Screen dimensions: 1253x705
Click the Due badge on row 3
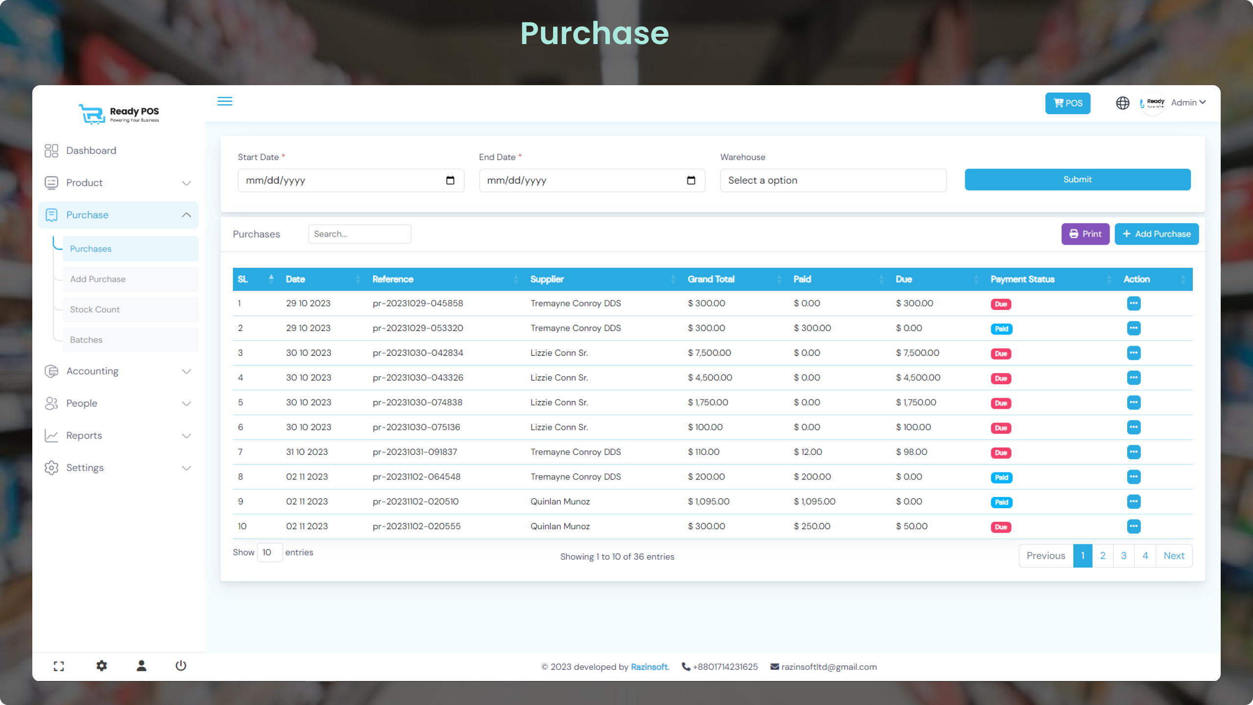click(x=1001, y=353)
